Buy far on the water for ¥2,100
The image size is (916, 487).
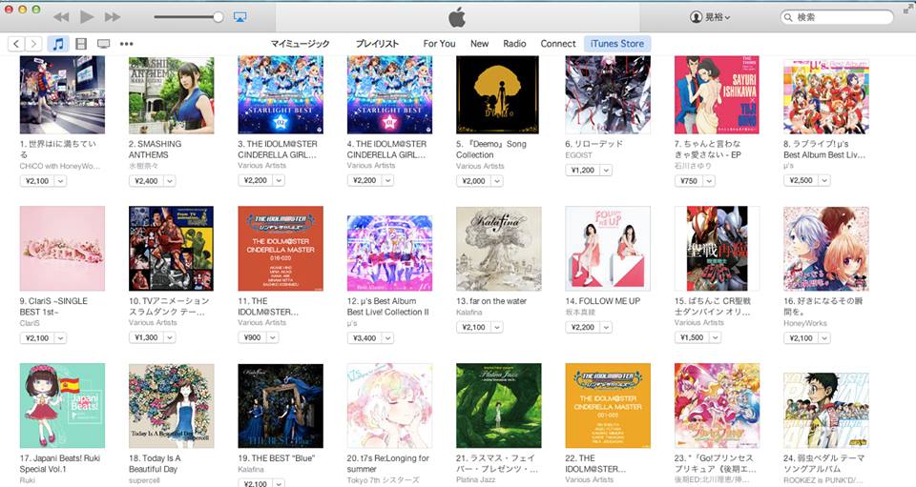[474, 327]
